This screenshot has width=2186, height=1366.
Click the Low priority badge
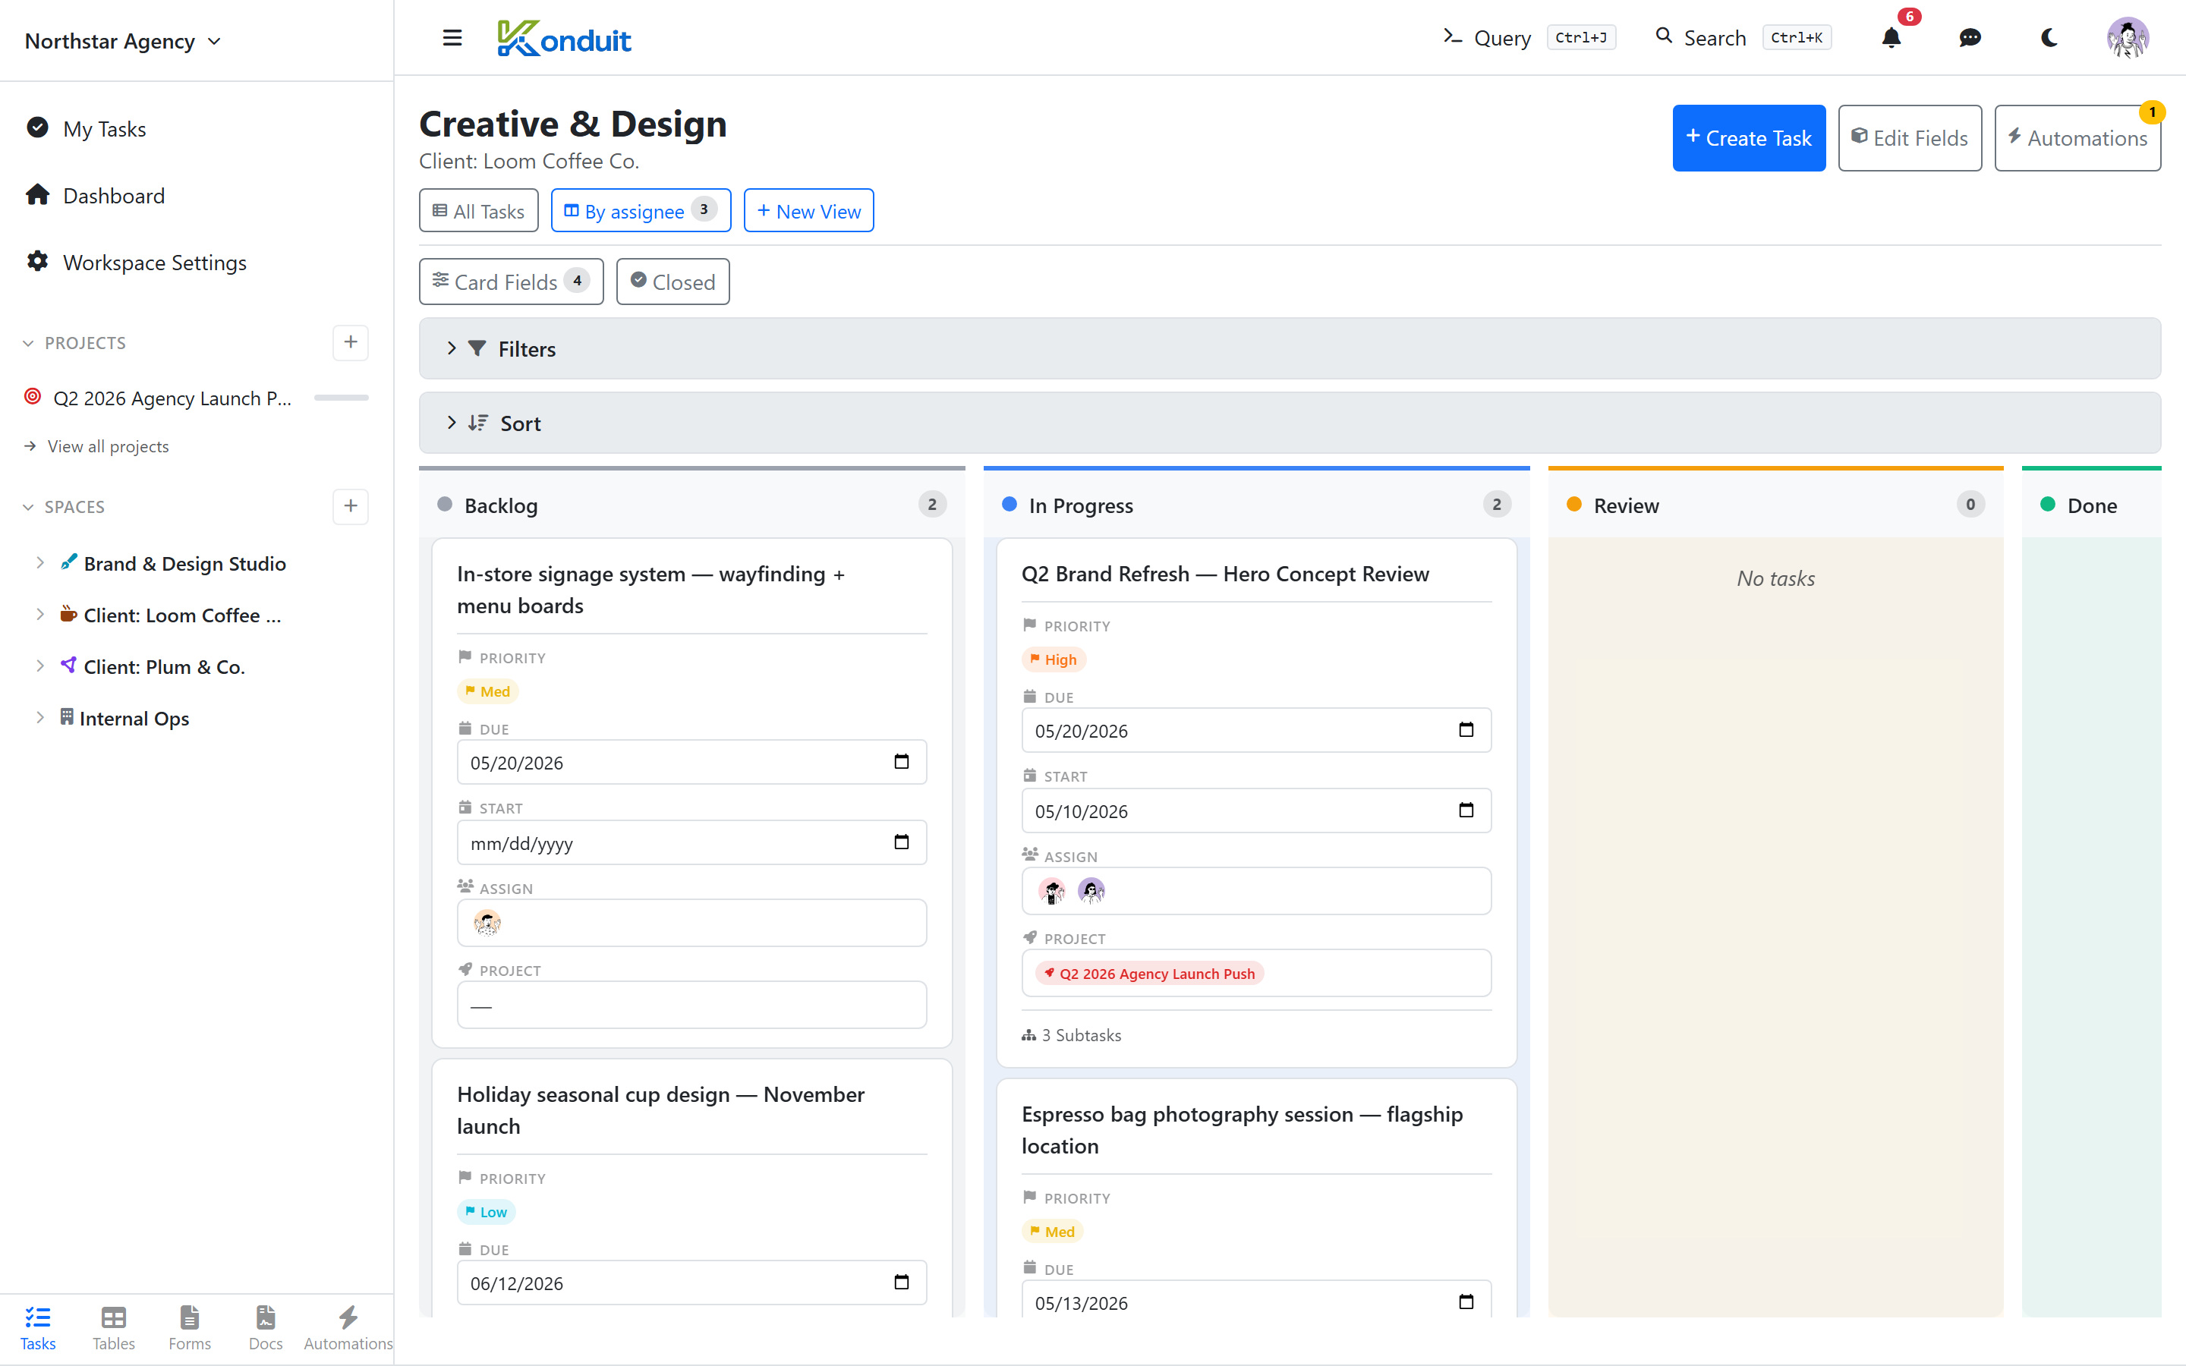coord(486,1211)
